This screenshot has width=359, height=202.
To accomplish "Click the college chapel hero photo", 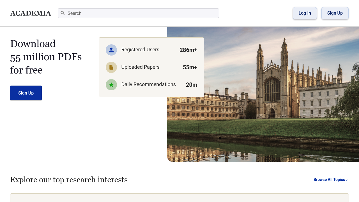I will click(263, 94).
